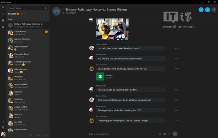Click the Recent unread count badge
The height and width of the screenshot is (138, 218).
18,14
